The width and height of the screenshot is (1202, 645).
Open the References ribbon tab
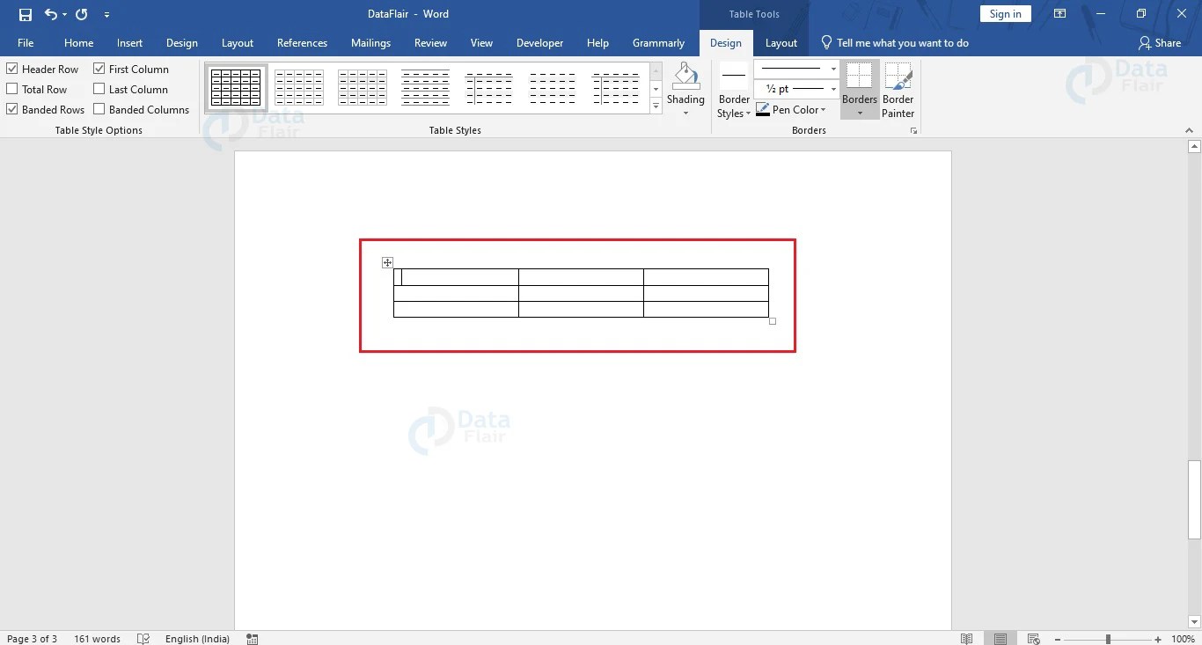302,42
